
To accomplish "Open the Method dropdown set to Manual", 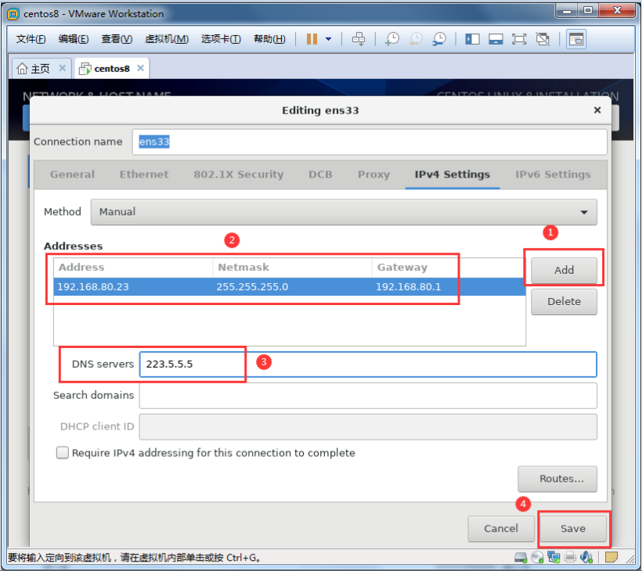I will 343,212.
